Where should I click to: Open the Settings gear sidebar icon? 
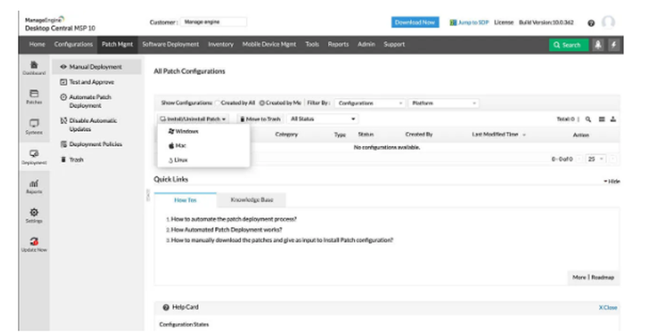34,216
